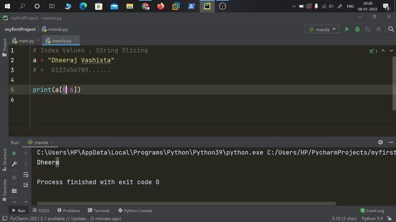Open Search Everywhere magnifier icon
Viewport: 396px width, 222px height.
pyautogui.click(x=390, y=29)
